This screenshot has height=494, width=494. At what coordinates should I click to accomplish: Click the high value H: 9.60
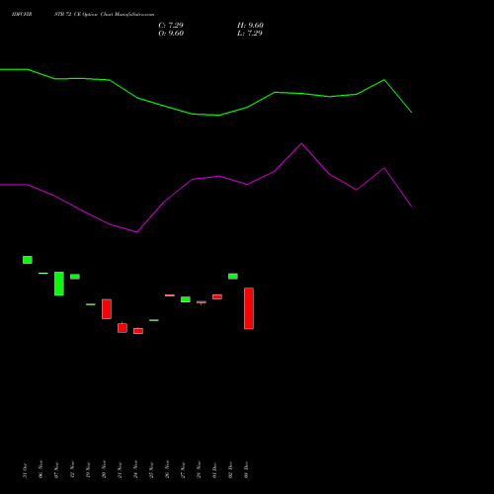(x=250, y=26)
